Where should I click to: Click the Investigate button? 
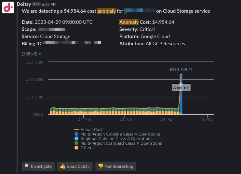coord(38,166)
